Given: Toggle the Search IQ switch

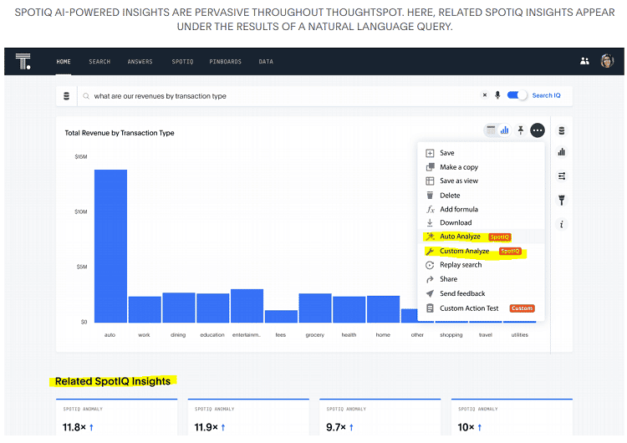Looking at the screenshot, I should 517,95.
